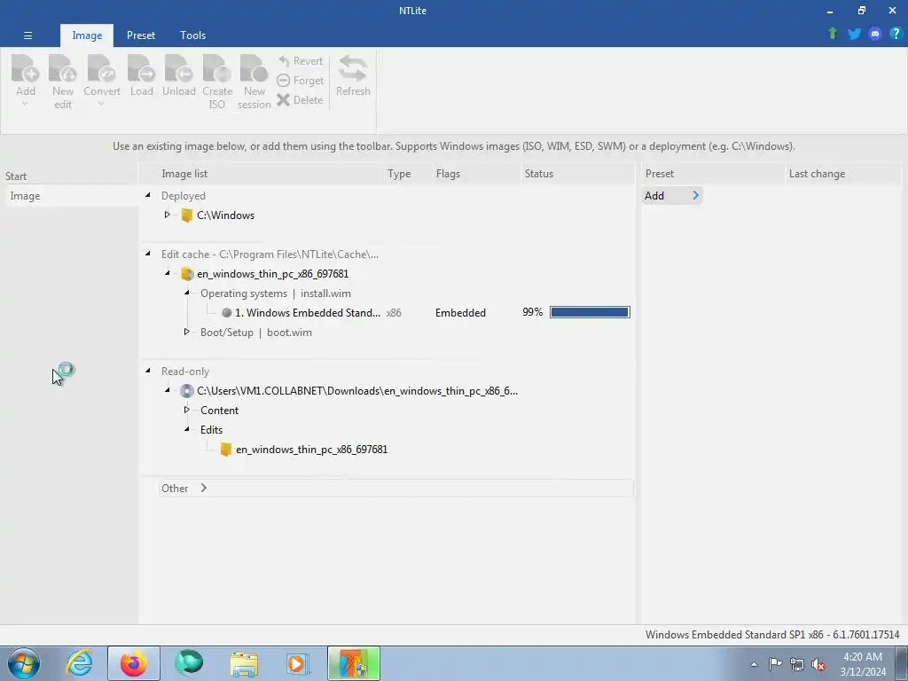Image resolution: width=908 pixels, height=681 pixels.
Task: Expand the Content node
Action: [187, 410]
